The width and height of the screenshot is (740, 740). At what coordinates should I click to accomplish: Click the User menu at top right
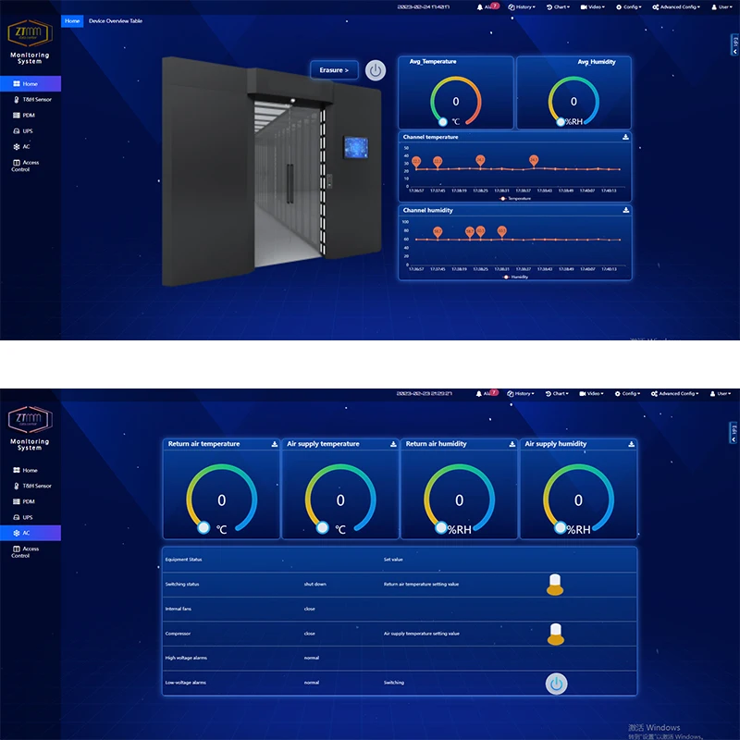click(x=724, y=6)
